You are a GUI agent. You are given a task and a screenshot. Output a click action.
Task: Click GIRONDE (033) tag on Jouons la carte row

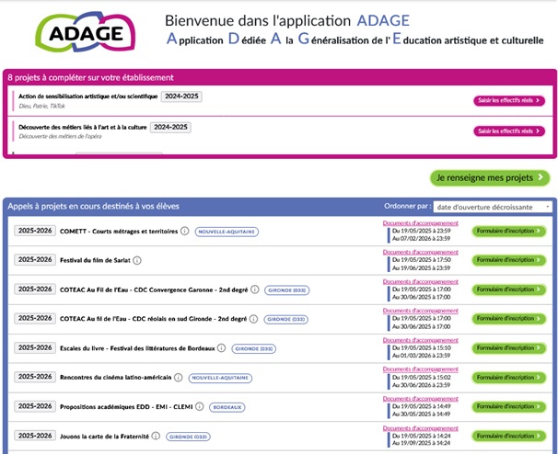coord(188,437)
